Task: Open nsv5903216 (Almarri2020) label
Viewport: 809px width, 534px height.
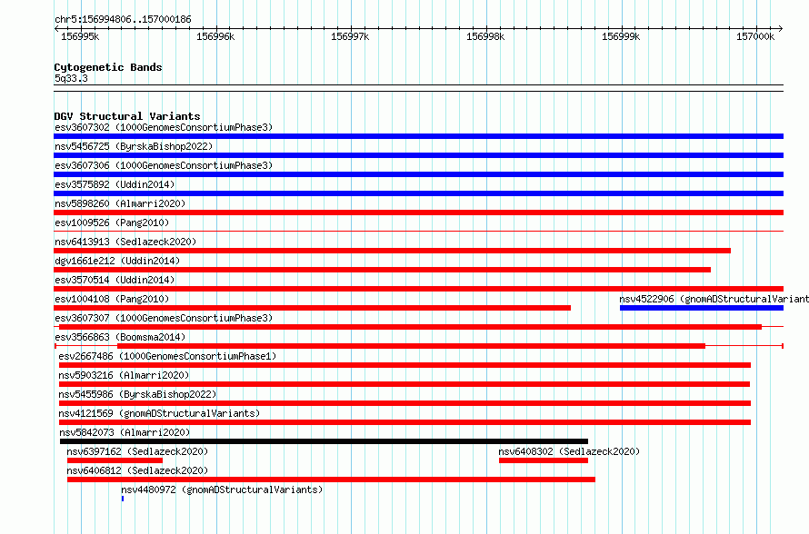Action: (124, 375)
